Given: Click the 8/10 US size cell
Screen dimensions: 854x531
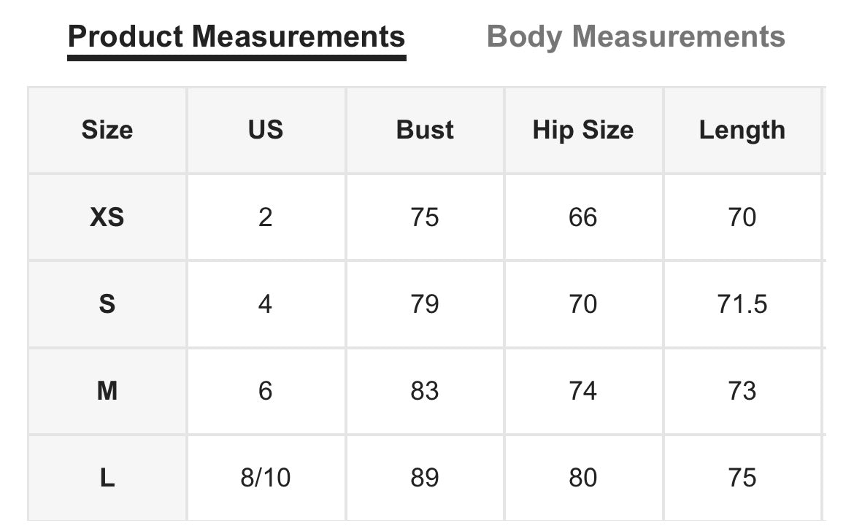Looking at the screenshot, I should [x=266, y=478].
